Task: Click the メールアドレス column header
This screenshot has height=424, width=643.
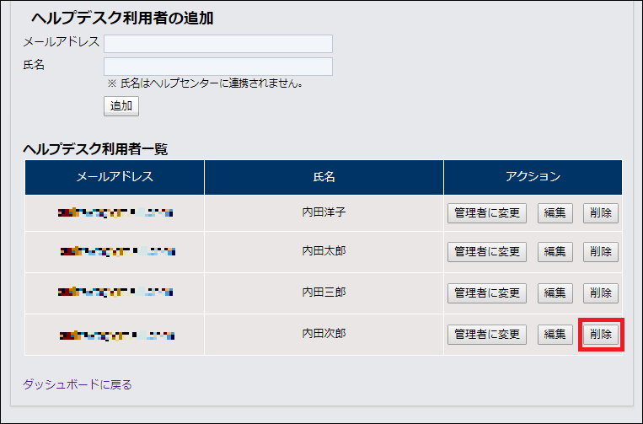Action: [x=115, y=177]
